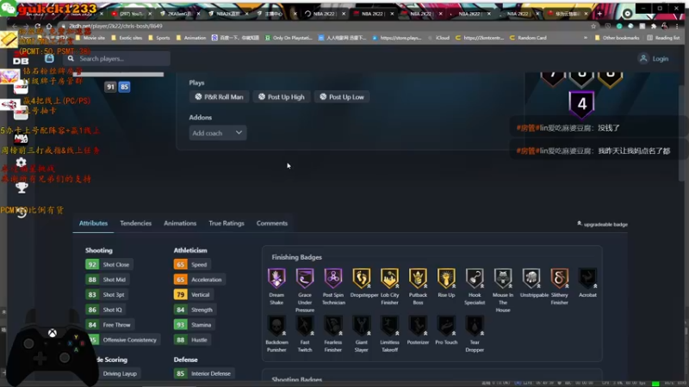Open the Sports bookmarks folder
This screenshot has height=387, width=689.
(x=159, y=38)
